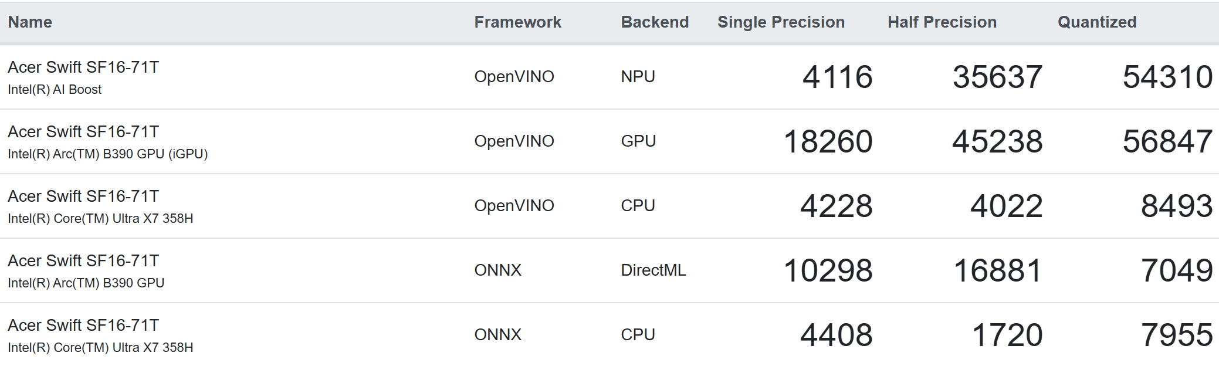Click quantized score 7955
The height and width of the screenshot is (366, 1219).
click(x=1176, y=335)
